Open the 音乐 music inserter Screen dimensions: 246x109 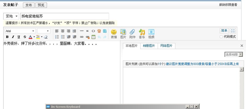click(x=142, y=34)
